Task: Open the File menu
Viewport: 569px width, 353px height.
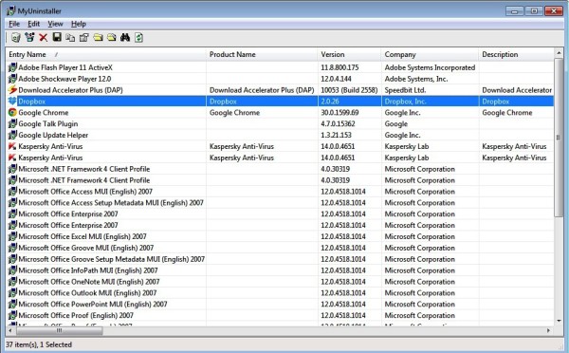Action: [14, 24]
